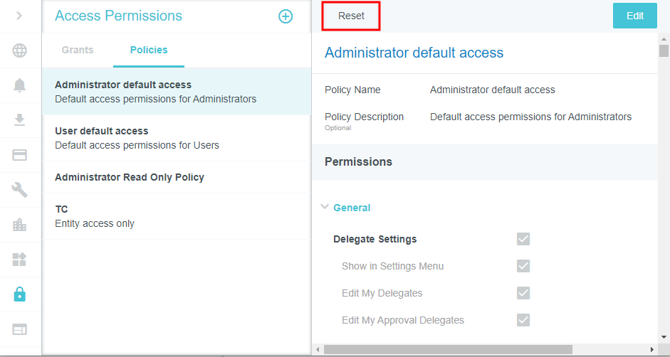670x357 pixels.
Task: Expand the left sidebar with chevron arrow
Action: [20, 16]
